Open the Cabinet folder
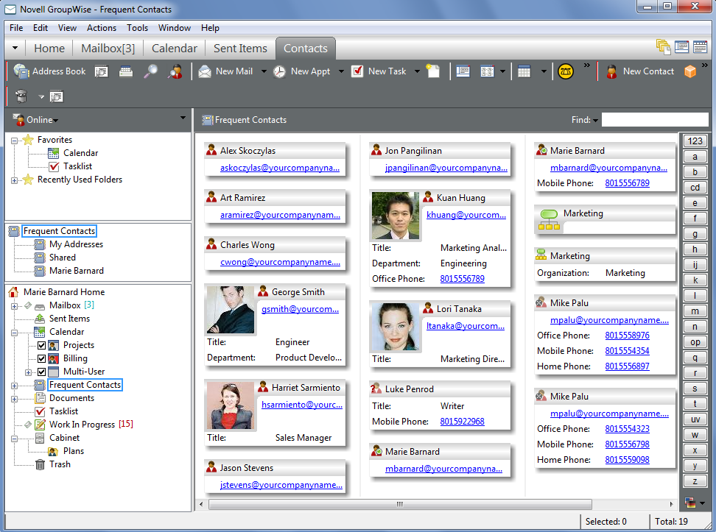Viewport: 716px width, 532px height. pos(64,438)
